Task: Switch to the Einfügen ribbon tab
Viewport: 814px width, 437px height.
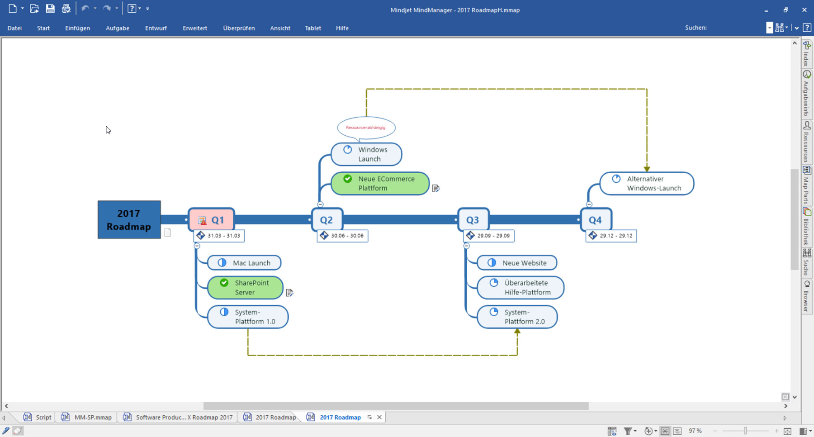Action: point(77,28)
